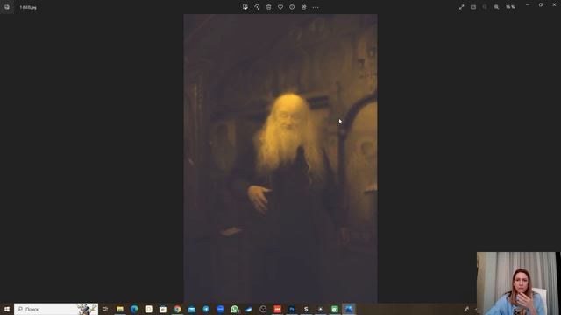The width and height of the screenshot is (561, 315).
Task: Switch to Photos app taskbar button
Action: pos(349,309)
